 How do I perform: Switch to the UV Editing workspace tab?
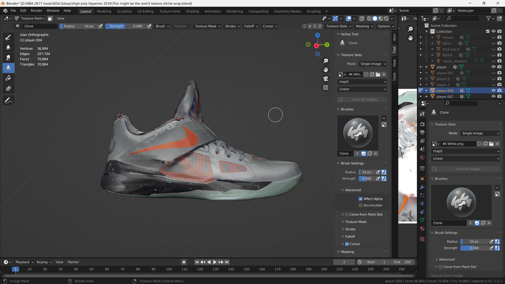[x=145, y=11]
